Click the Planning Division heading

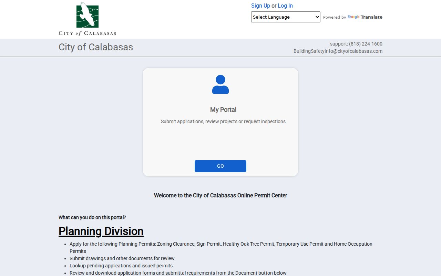coord(101,231)
